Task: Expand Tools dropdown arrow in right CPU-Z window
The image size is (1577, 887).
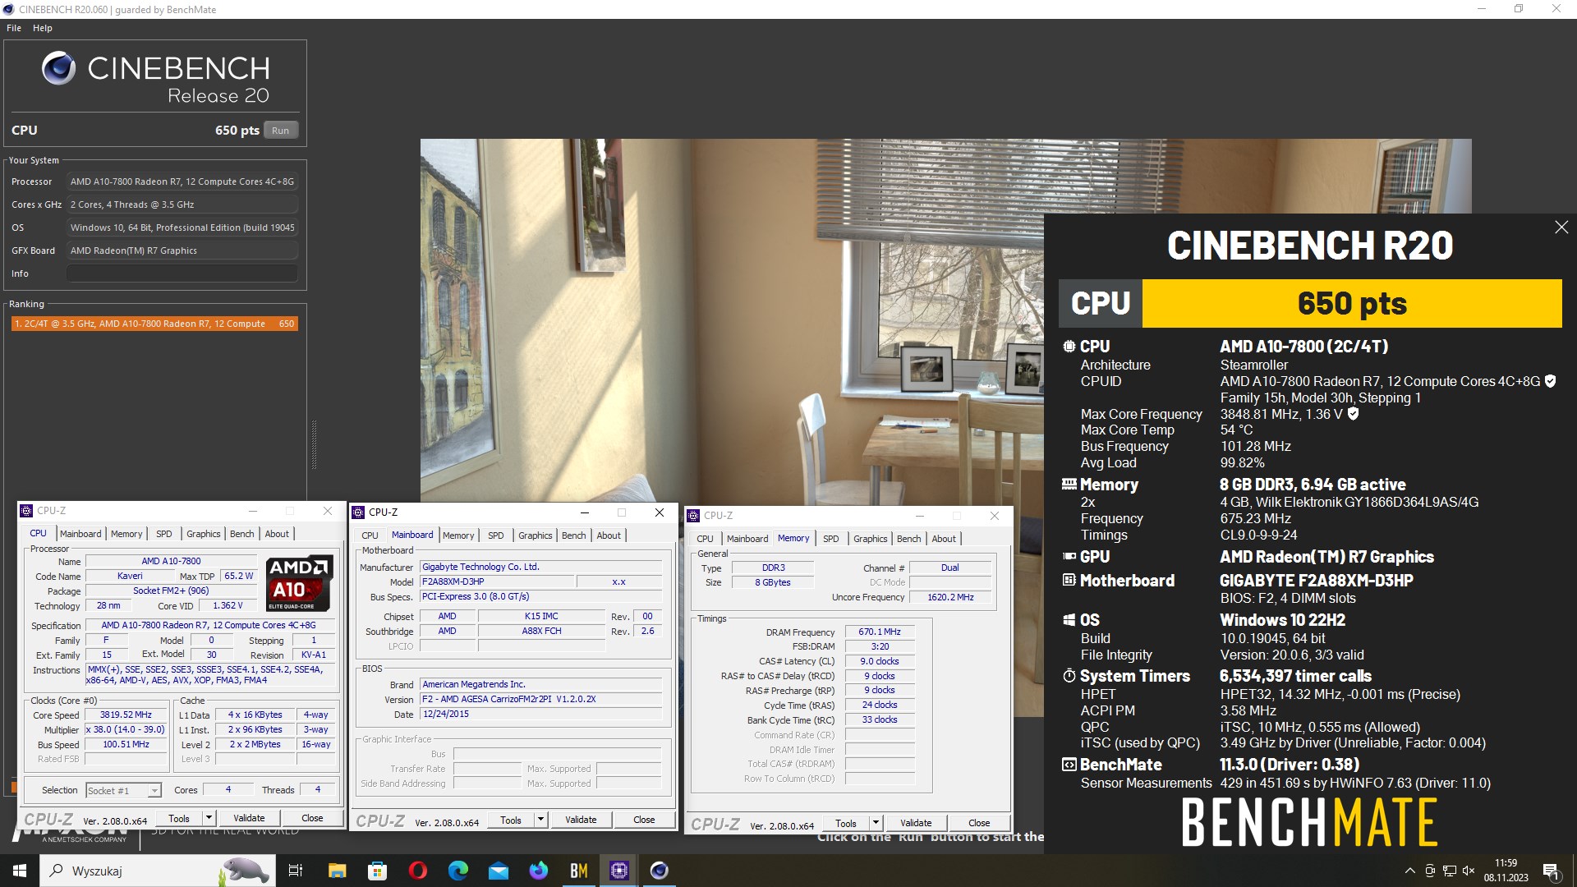Action: [x=876, y=823]
